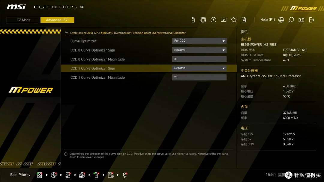
Task: Open the USB flash BIOS update icon
Action: (193, 20)
